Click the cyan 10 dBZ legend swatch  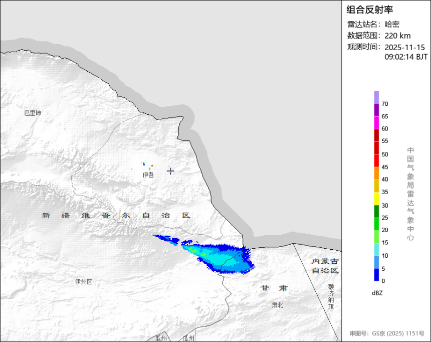(x=376, y=249)
